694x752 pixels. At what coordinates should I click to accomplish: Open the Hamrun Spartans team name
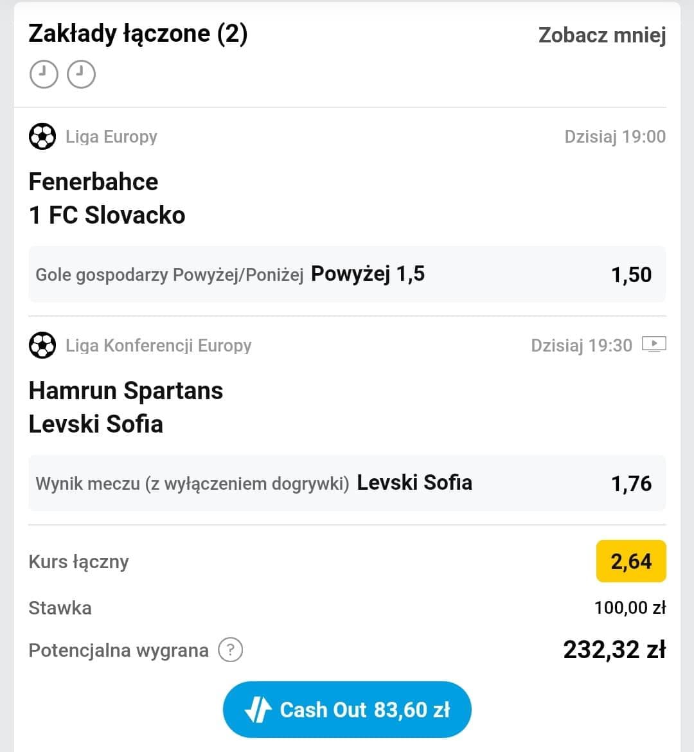(126, 390)
